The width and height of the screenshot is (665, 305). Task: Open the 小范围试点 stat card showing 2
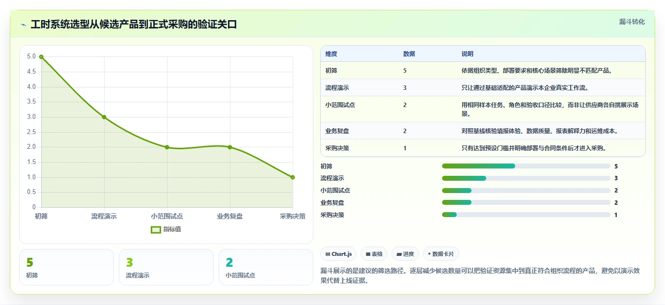pos(266,267)
